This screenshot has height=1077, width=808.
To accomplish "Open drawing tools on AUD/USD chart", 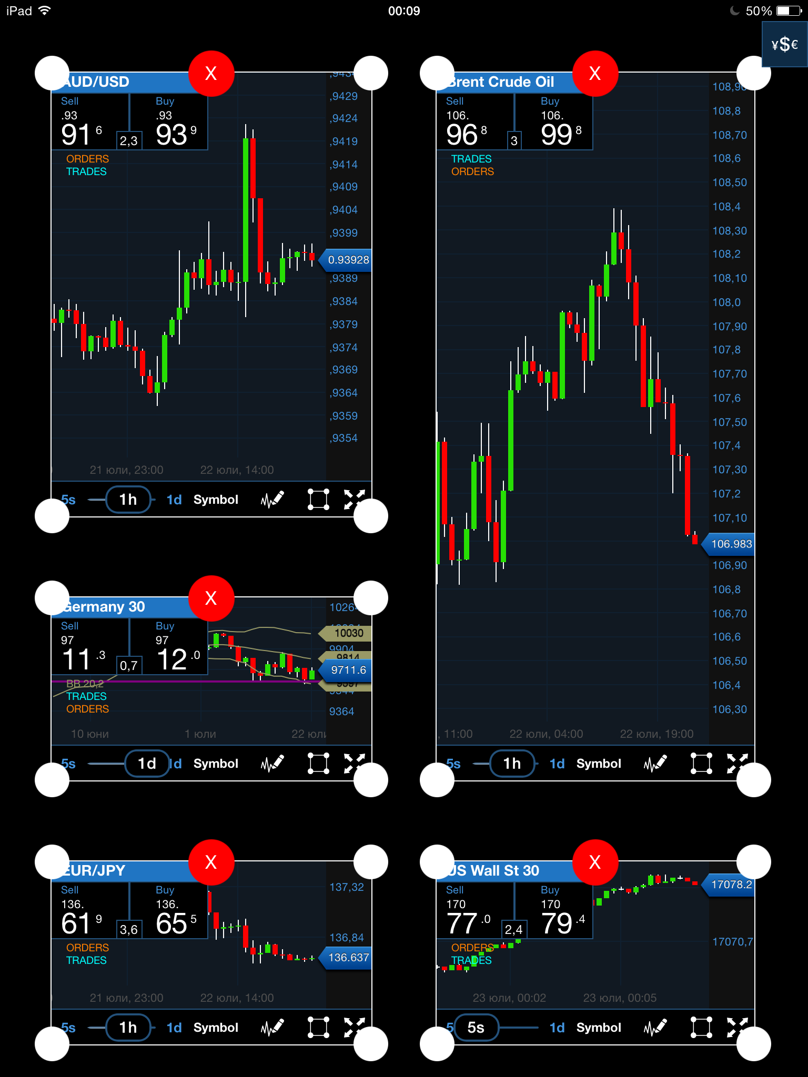I will 272,499.
